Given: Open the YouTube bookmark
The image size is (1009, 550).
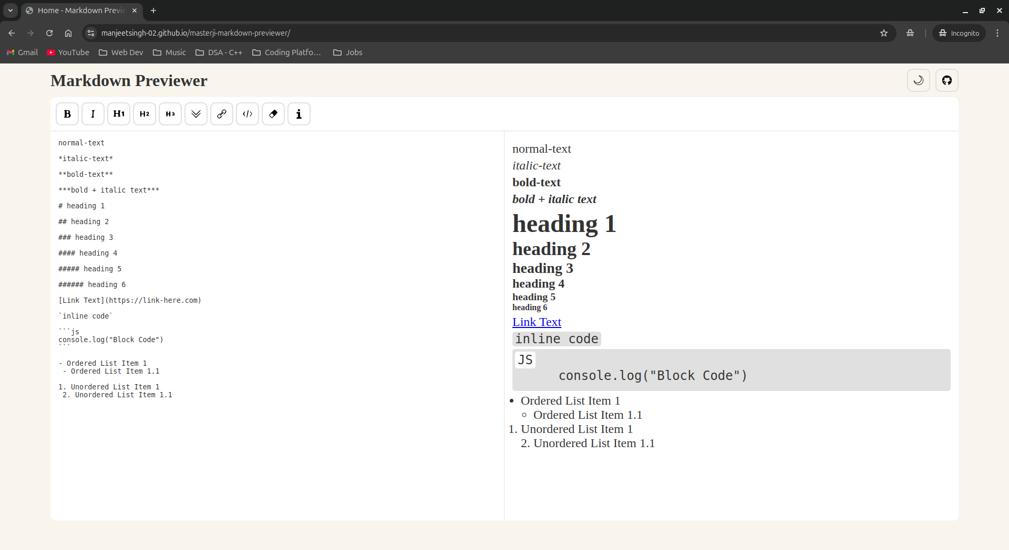Looking at the screenshot, I should coord(68,52).
